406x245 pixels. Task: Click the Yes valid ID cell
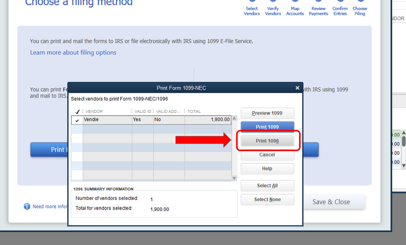[143, 120]
